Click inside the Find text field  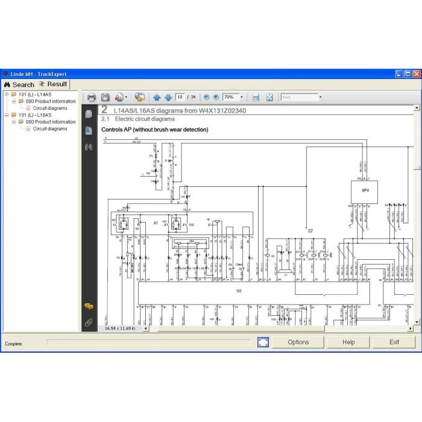pyautogui.click(x=299, y=97)
